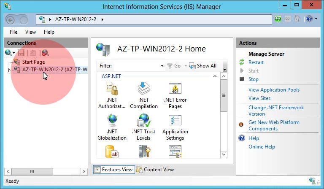Screen dimensions: 324x189
Task: Open the Filter dropdown arrow
Action: [162, 66]
